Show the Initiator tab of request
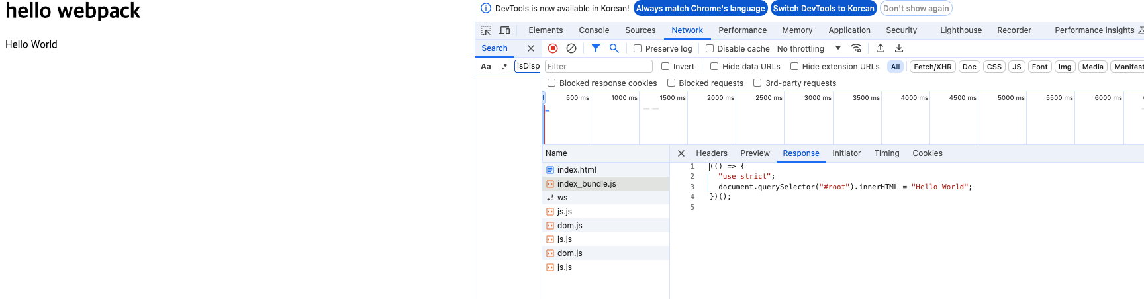Screen dimensions: 1144x299 [x=847, y=153]
